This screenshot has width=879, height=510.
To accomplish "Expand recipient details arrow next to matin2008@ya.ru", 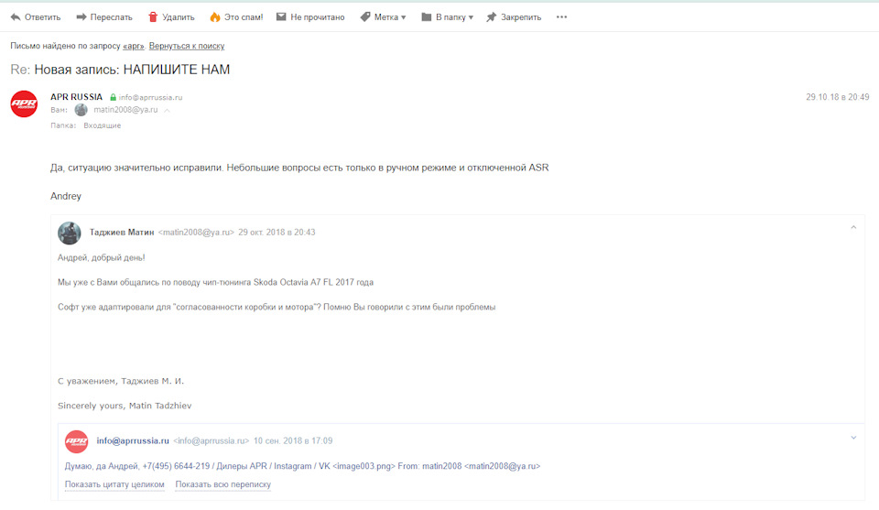I will [x=167, y=111].
